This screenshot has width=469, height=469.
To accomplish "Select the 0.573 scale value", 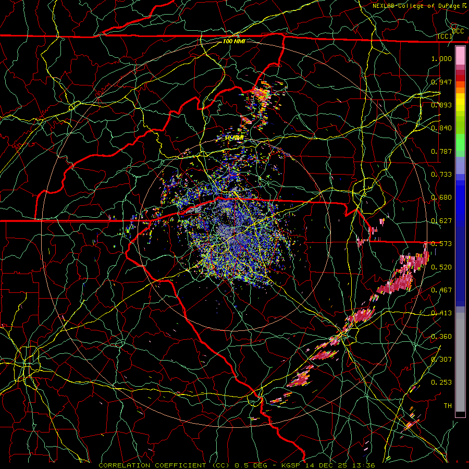I will click(441, 244).
